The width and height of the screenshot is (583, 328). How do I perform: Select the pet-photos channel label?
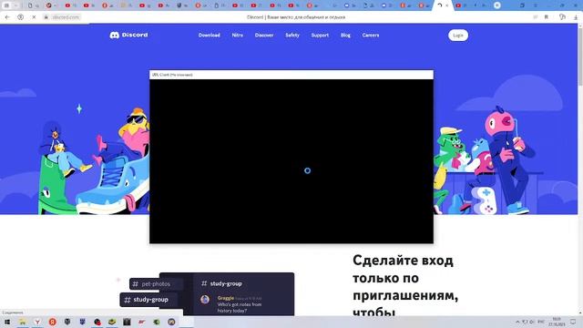pyautogui.click(x=156, y=283)
